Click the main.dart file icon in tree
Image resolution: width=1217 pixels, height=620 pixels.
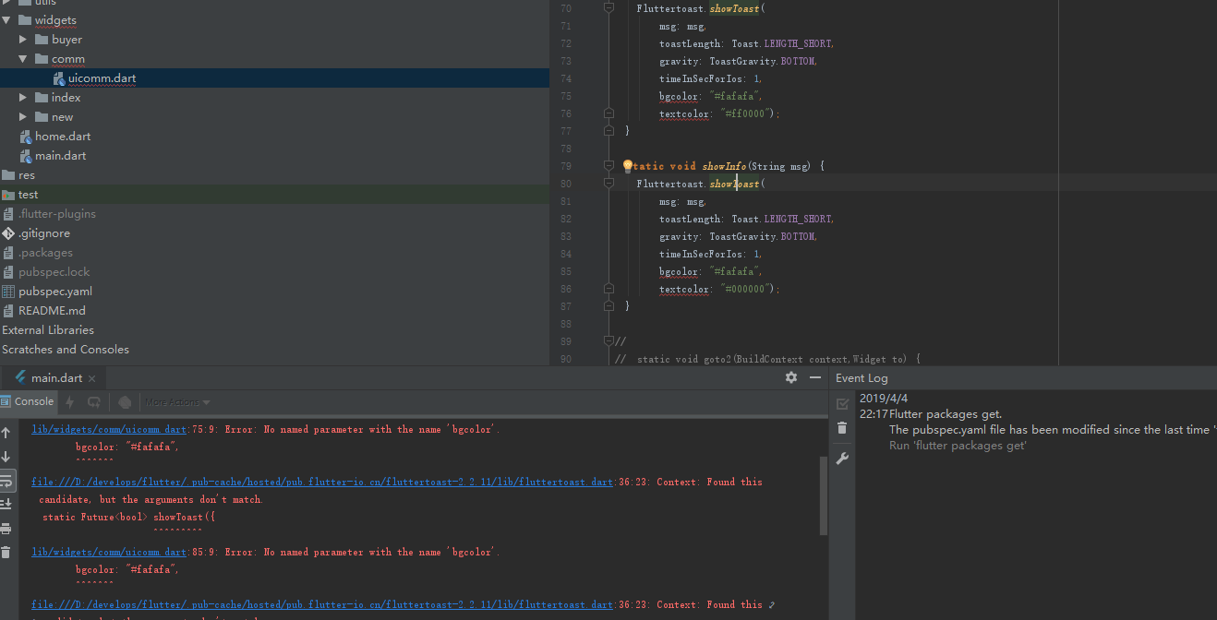(27, 156)
